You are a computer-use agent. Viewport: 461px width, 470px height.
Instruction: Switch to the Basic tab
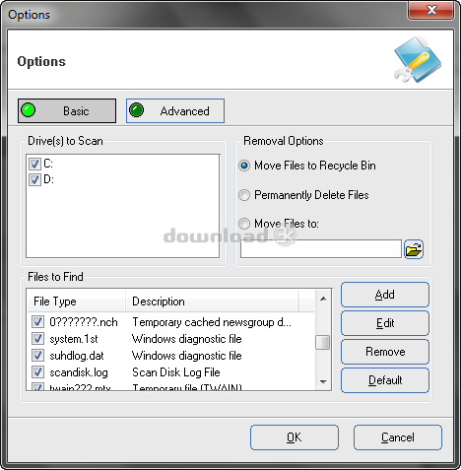point(67,110)
